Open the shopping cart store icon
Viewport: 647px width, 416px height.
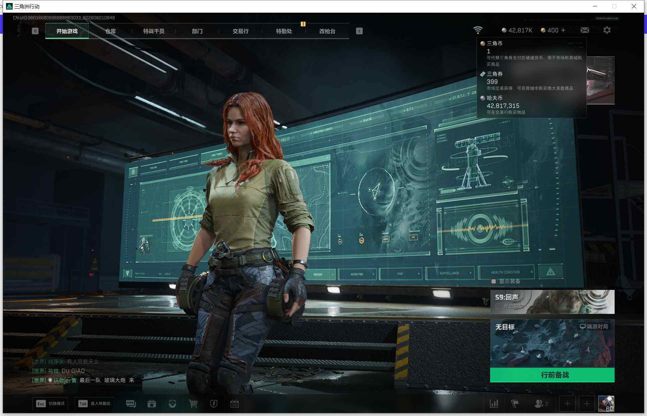(193, 404)
